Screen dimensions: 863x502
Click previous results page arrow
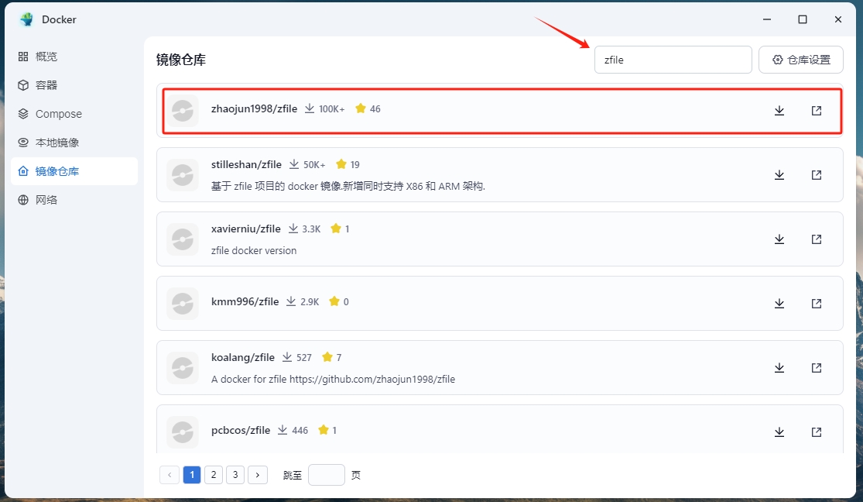point(170,474)
